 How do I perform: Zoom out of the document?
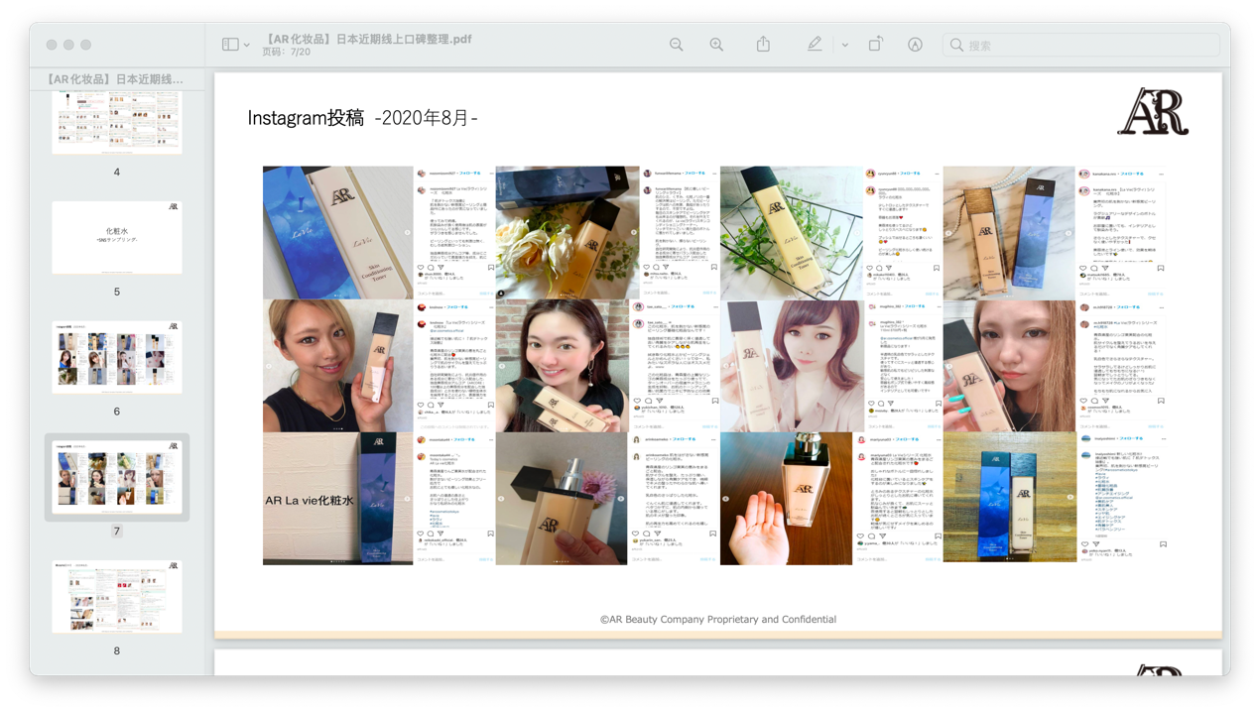click(677, 45)
